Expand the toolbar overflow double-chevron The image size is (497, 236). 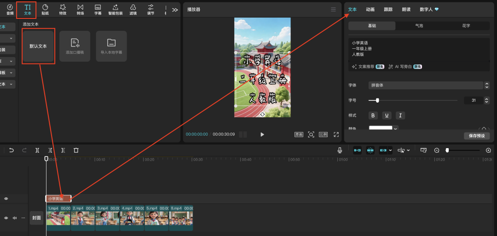pos(175,10)
